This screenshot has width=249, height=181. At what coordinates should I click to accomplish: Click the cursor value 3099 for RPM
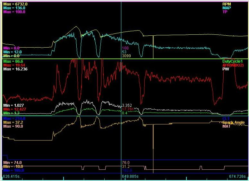[126, 56]
